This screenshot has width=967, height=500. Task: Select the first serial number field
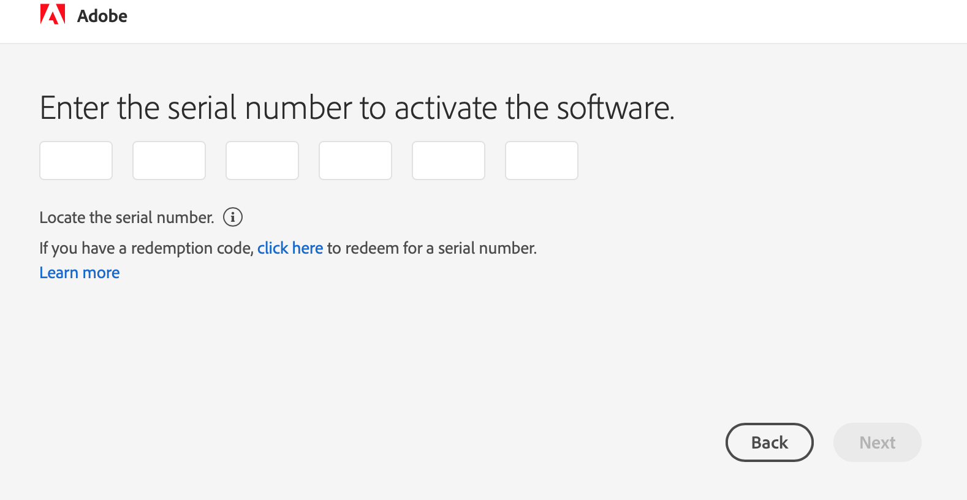(75, 160)
